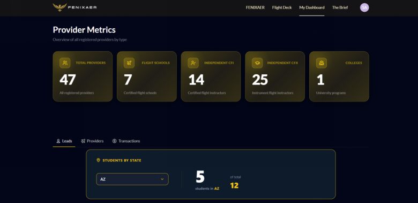Click the Total Providers people icon
The width and height of the screenshot is (418, 203).
click(65, 63)
